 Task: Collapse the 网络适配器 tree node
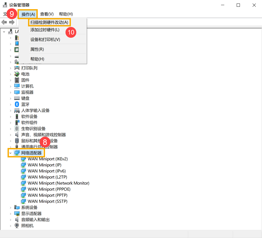10,153
